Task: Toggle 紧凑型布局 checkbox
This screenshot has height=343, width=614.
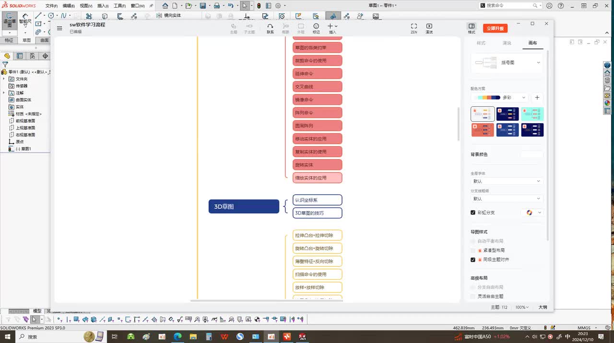Action: (x=473, y=251)
